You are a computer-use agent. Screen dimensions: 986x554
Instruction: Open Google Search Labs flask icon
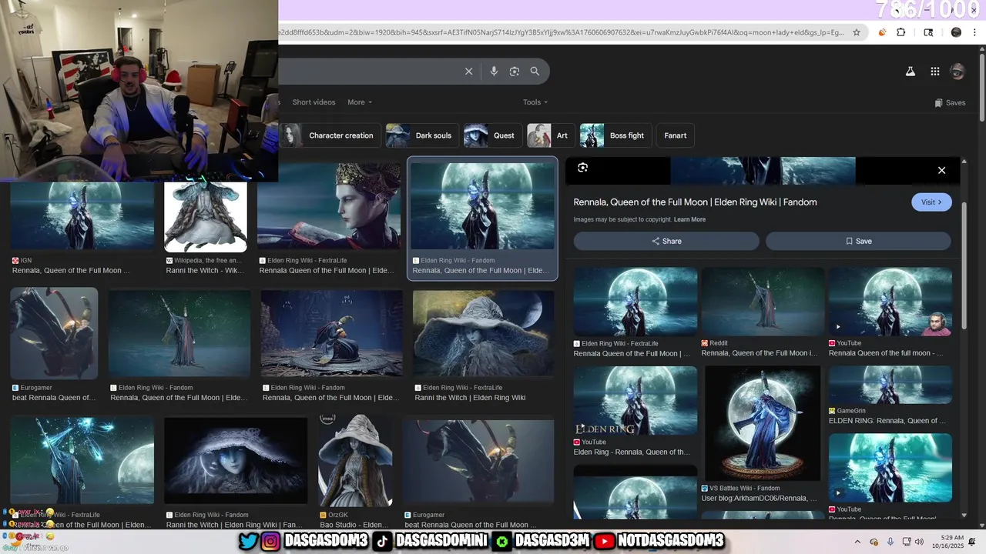click(x=910, y=72)
